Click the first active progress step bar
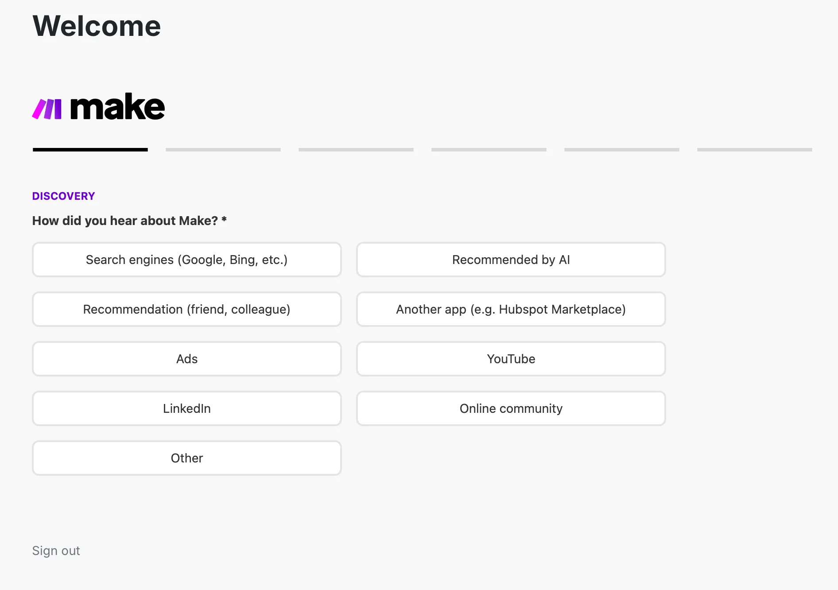Image resolution: width=838 pixels, height=590 pixels. (x=90, y=150)
